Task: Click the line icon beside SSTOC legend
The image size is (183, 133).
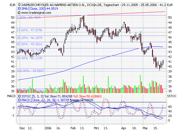Action: click(19, 96)
